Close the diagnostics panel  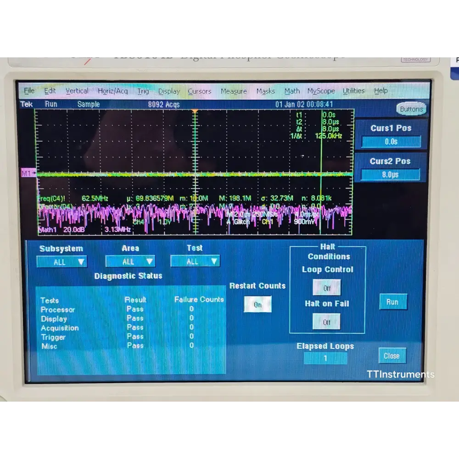[392, 356]
